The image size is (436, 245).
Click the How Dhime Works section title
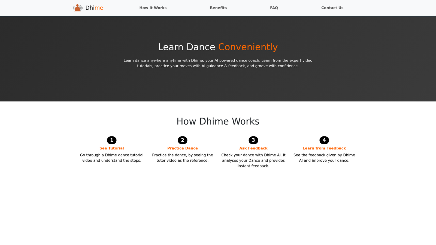pos(218,121)
